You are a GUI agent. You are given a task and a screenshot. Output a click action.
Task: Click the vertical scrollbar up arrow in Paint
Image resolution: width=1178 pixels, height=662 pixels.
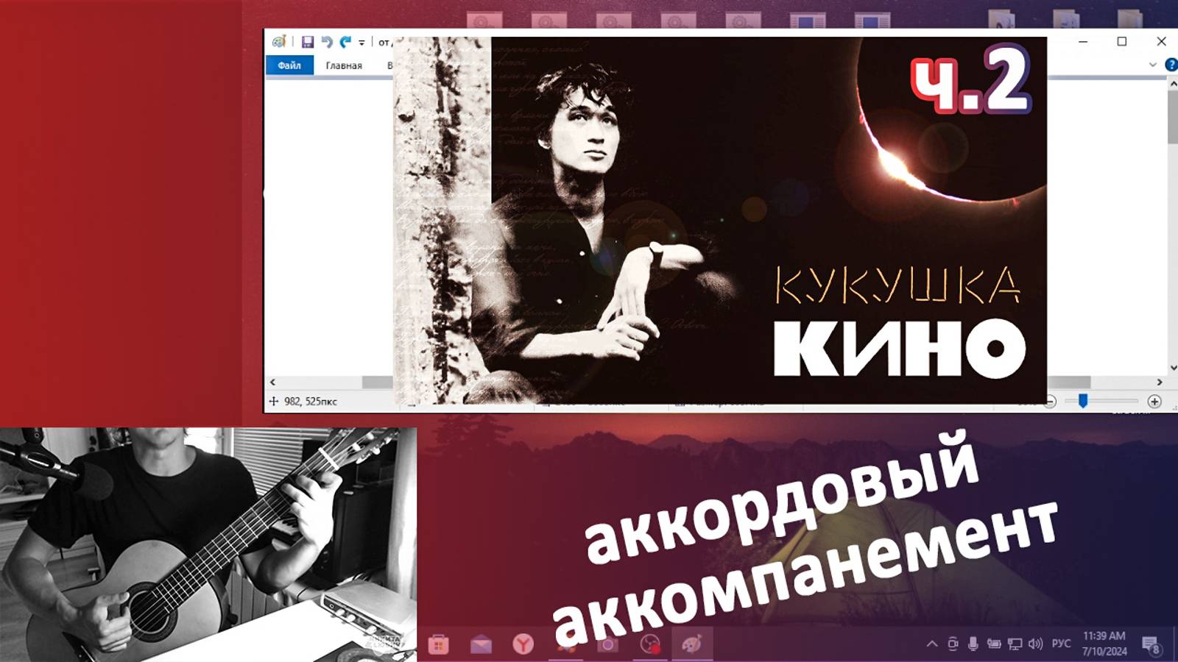1172,84
